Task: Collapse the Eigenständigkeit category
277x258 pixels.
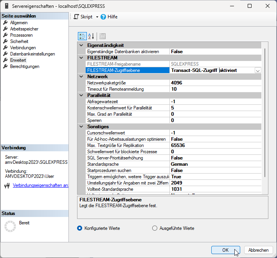Action: 81,45
